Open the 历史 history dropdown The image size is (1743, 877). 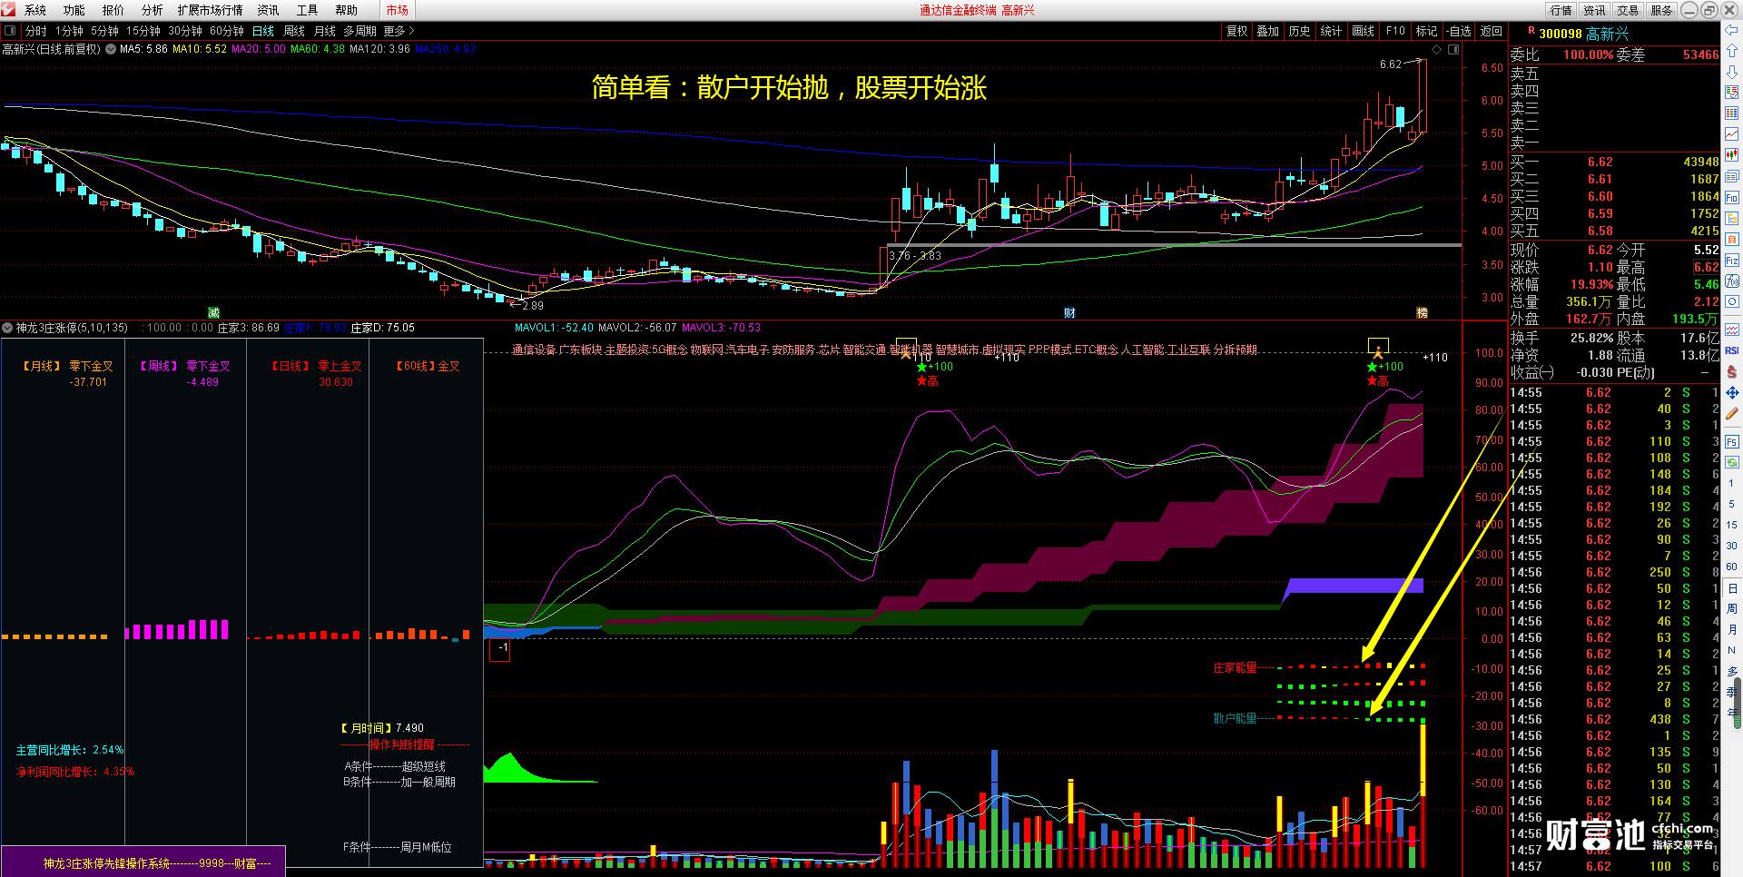(x=1299, y=31)
